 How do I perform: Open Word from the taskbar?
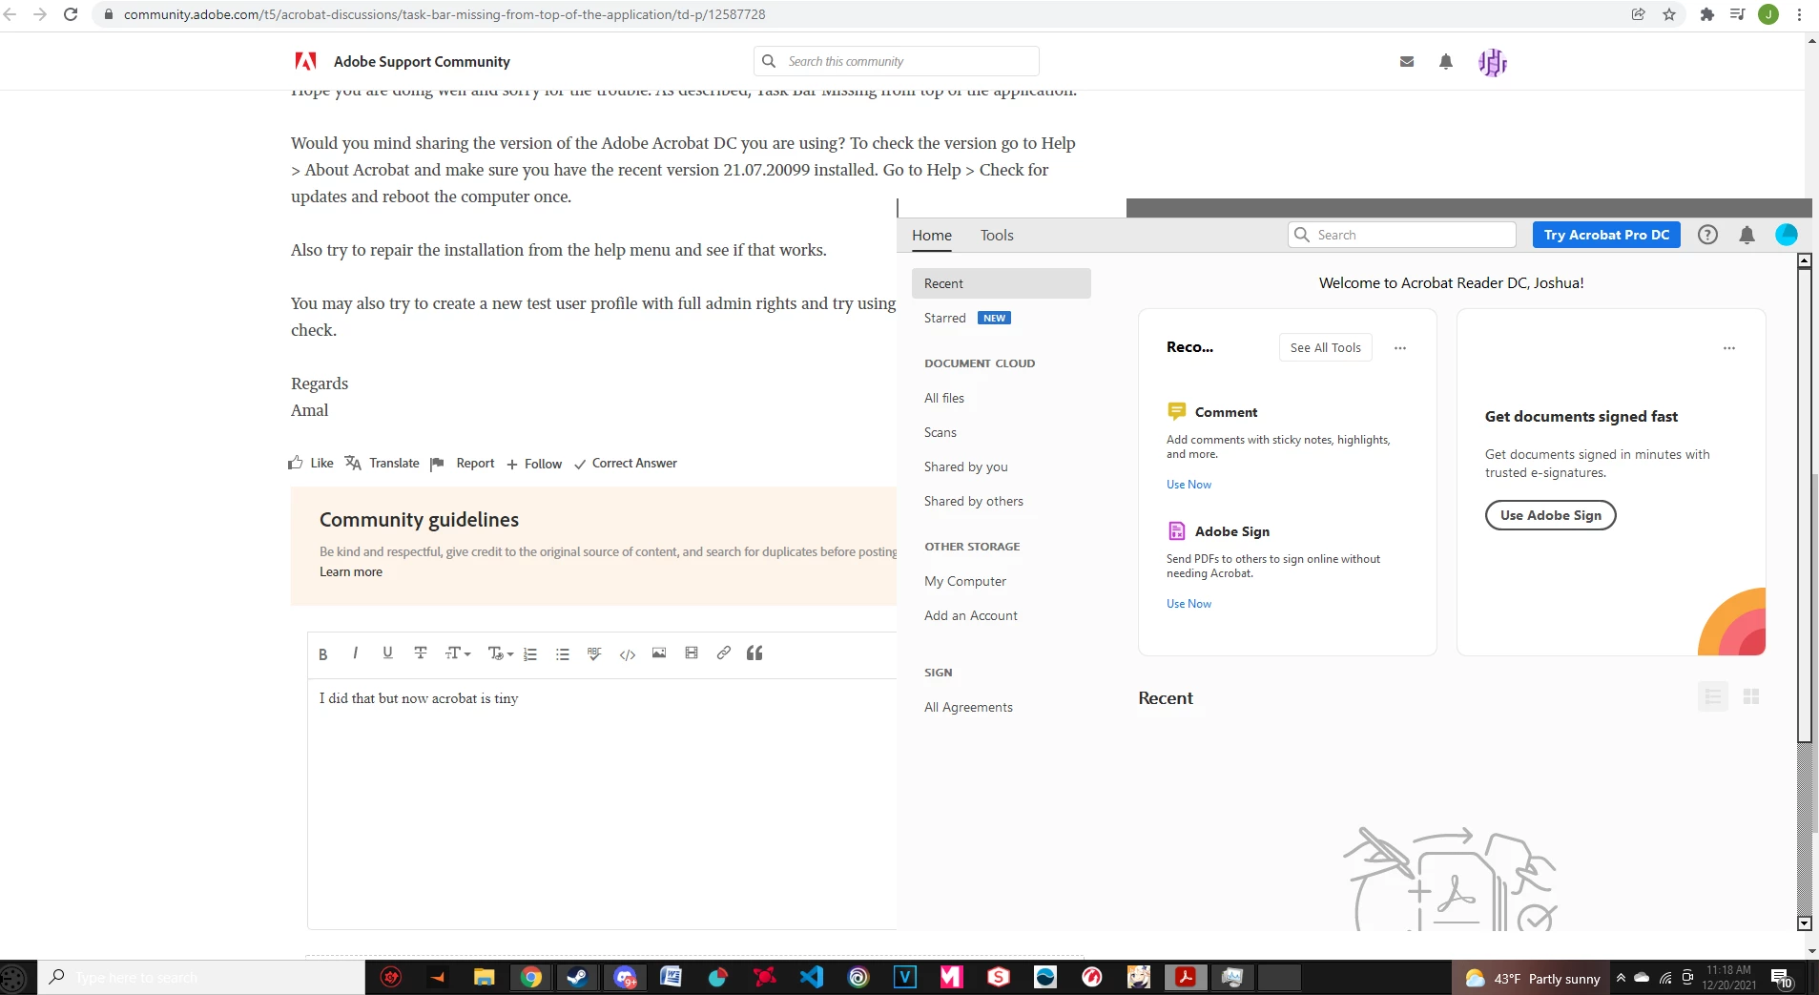(671, 977)
